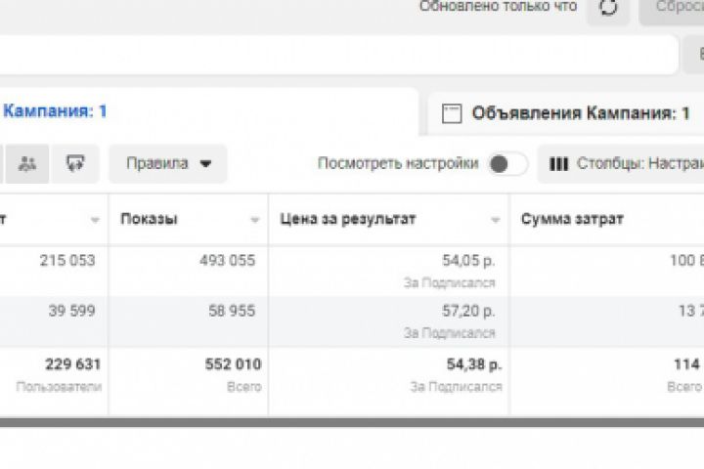Expand the Показы column sort arrow
Viewport: 704px width, 469px height.
pos(254,220)
